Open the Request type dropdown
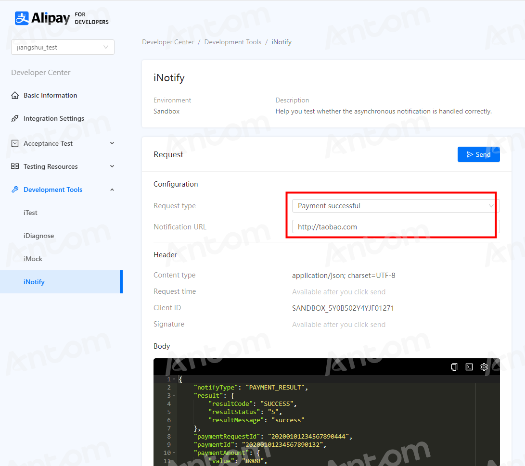Screen dimensions: 525x466 tap(396, 206)
